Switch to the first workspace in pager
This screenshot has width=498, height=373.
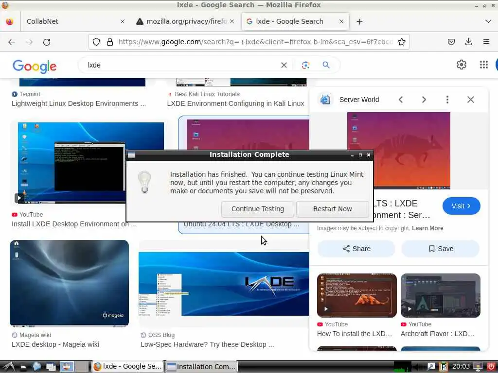tap(67, 367)
